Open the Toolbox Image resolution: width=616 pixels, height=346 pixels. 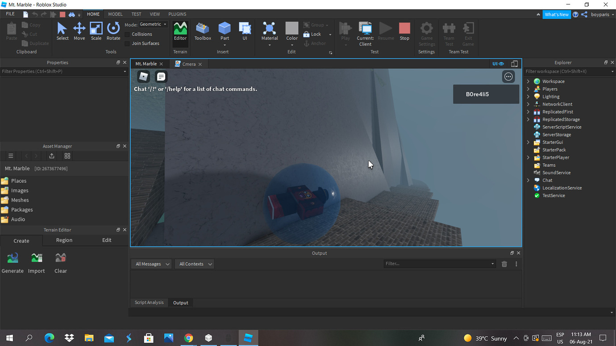(x=202, y=31)
